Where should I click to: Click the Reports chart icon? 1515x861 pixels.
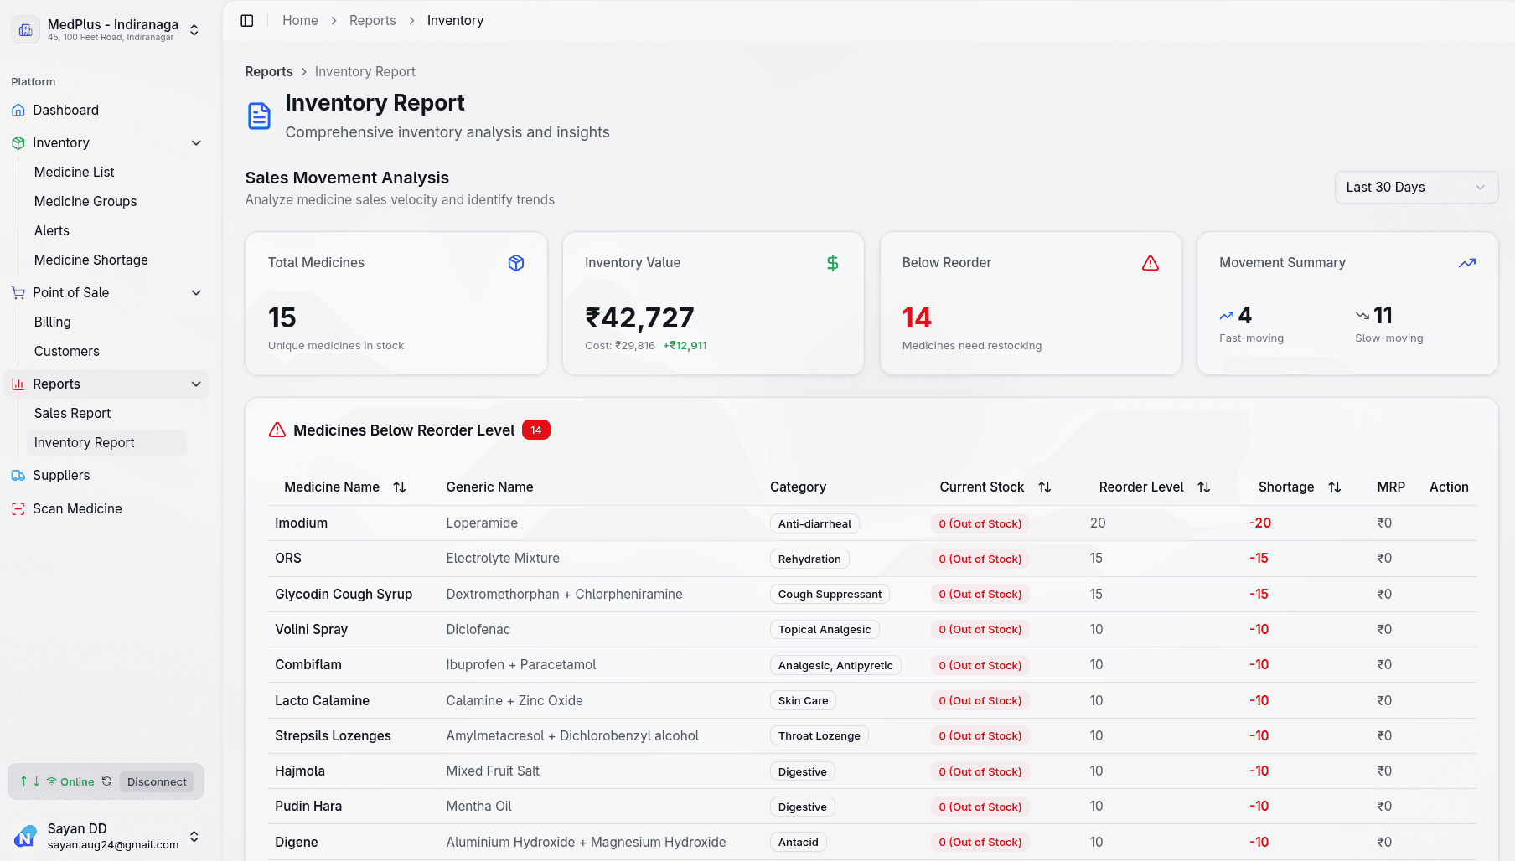click(18, 384)
